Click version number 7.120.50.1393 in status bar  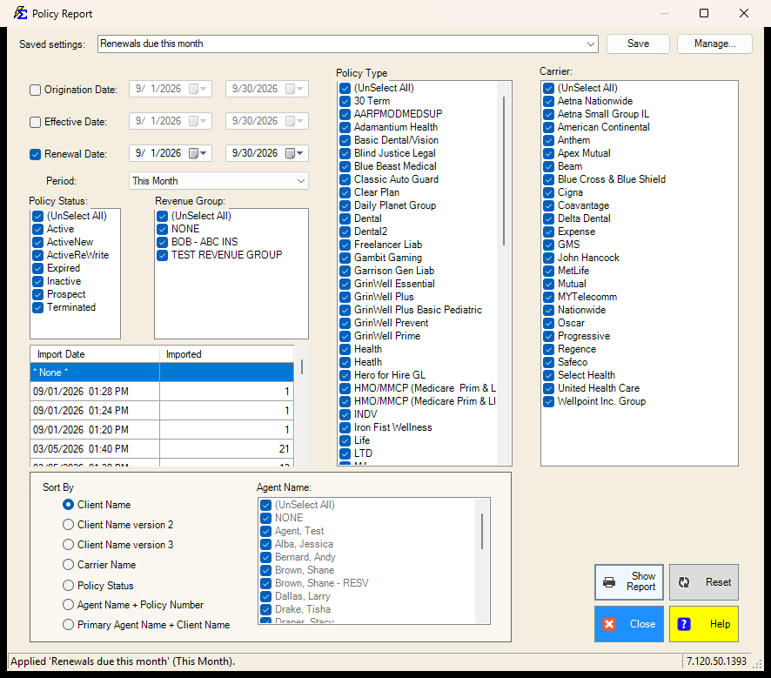(716, 661)
